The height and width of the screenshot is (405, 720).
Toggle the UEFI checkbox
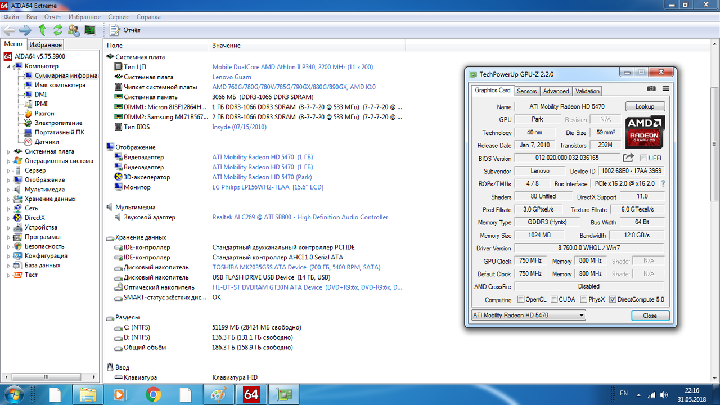[x=643, y=158]
